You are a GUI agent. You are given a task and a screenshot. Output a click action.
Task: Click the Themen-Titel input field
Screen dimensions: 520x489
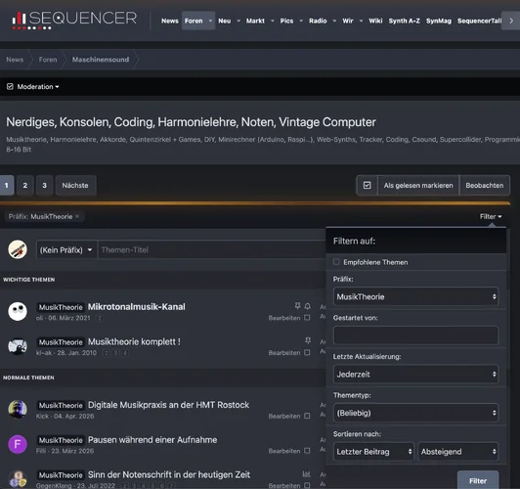(x=211, y=249)
